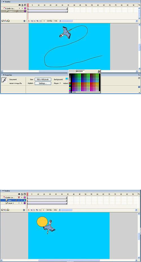Image resolution: width=141 pixels, height=262 pixels.
Task: Toggle Onion Skin Outlines in upper timeline
Action: [34, 21]
